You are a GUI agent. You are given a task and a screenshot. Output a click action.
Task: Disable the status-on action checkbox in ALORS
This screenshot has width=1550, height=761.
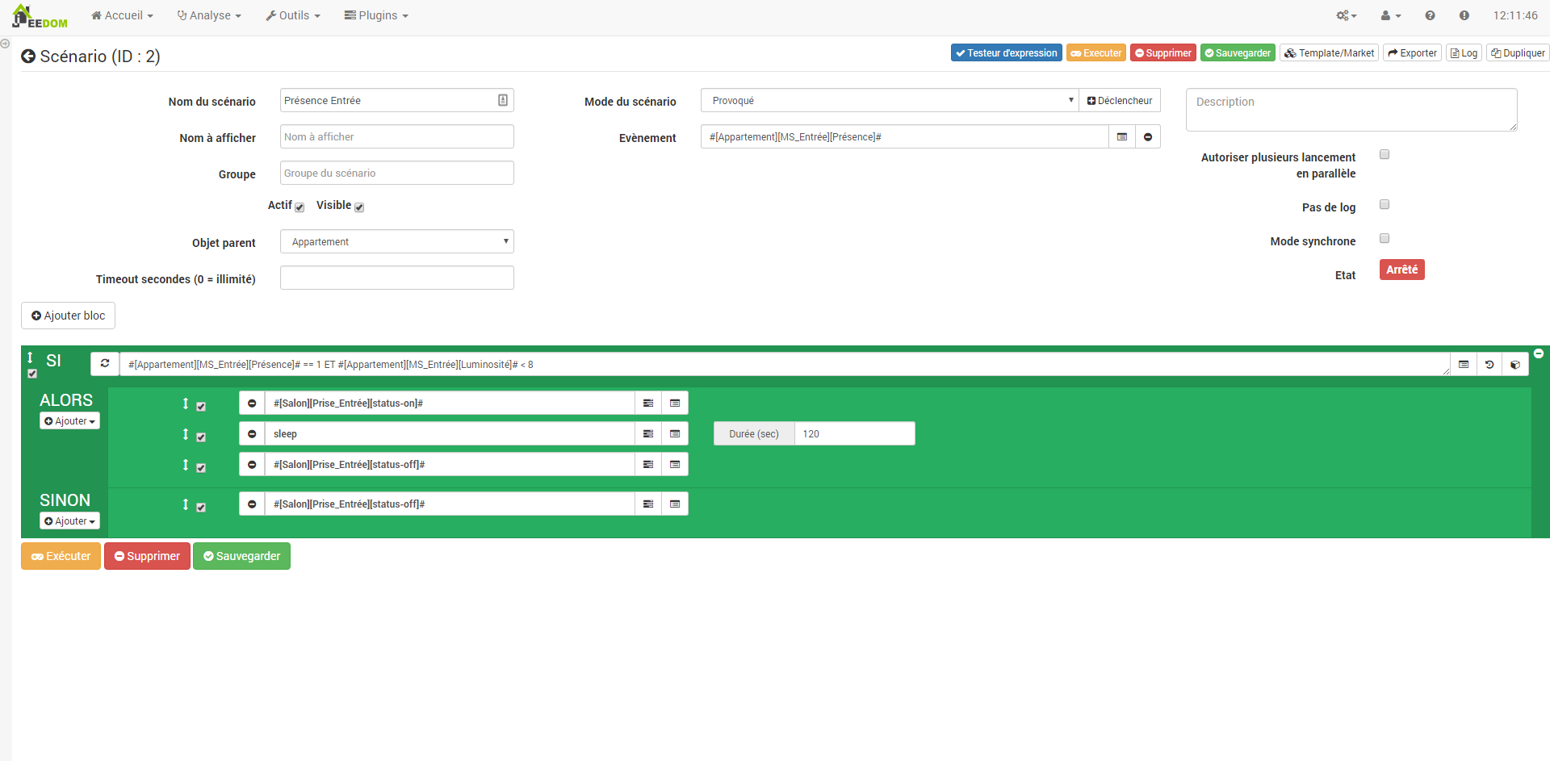point(201,407)
